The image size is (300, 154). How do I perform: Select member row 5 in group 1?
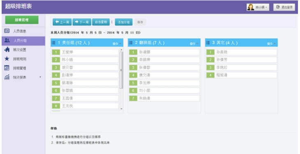tap(85, 83)
